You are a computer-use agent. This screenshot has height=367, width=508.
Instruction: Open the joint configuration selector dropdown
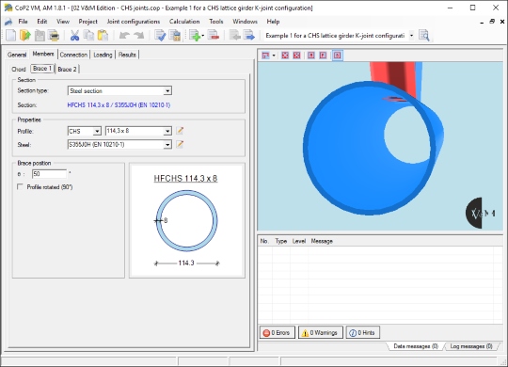(411, 36)
